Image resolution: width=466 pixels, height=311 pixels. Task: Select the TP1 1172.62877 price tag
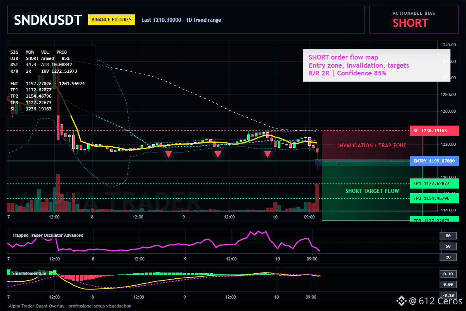pos(434,183)
